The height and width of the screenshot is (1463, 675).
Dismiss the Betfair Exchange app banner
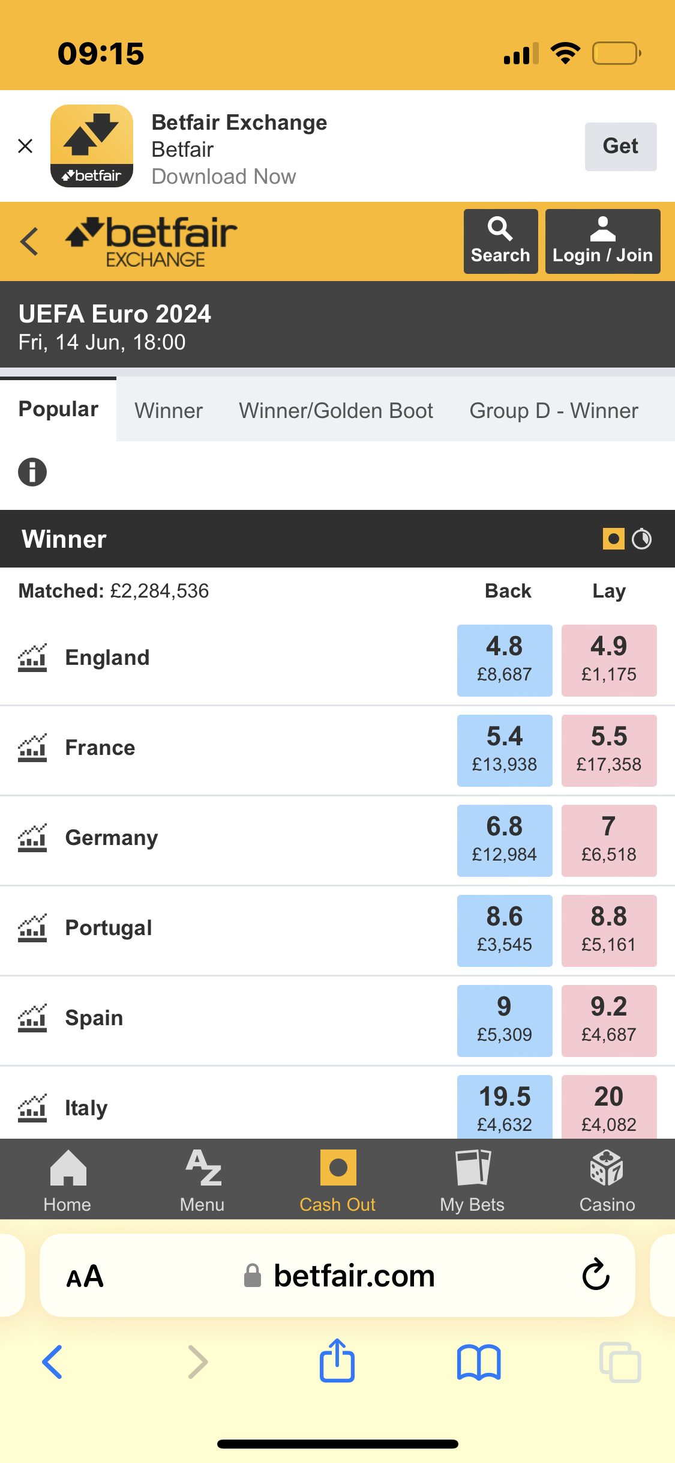[x=25, y=146]
